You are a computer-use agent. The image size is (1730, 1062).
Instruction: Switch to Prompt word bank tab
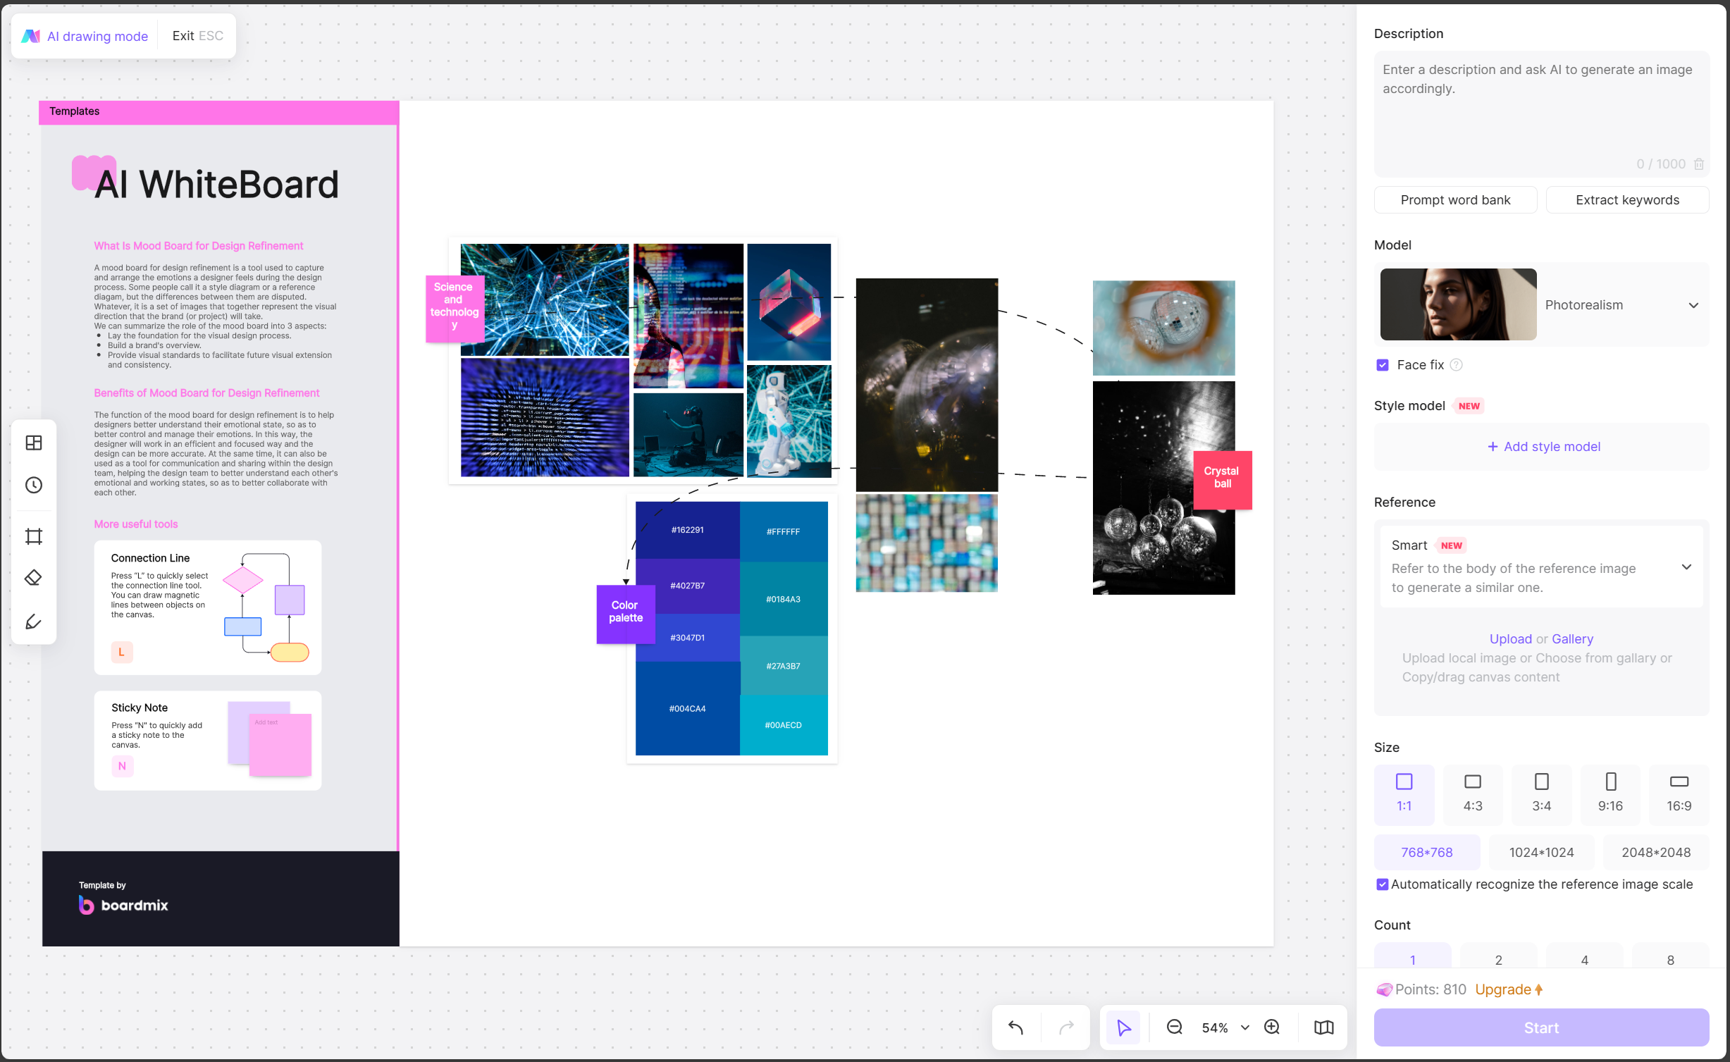(x=1456, y=198)
